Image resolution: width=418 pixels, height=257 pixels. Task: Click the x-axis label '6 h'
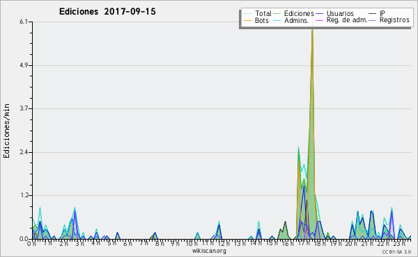coord(127,244)
